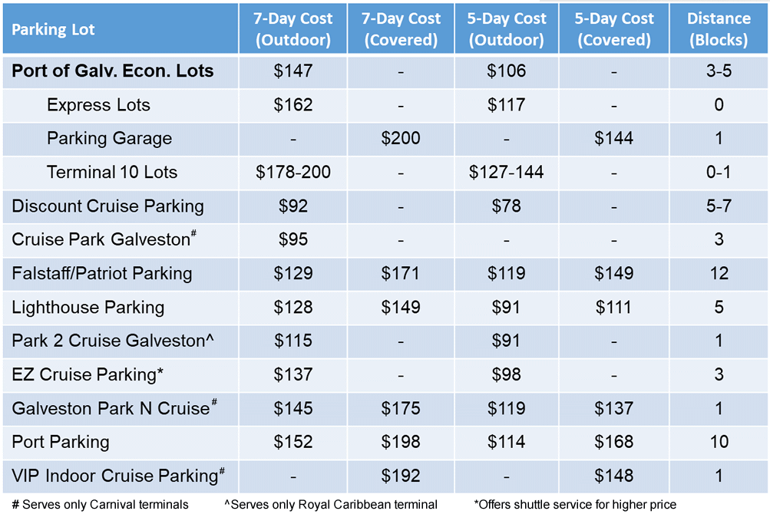Click the Express Lots row label
The height and width of the screenshot is (514, 770).
[x=98, y=105]
